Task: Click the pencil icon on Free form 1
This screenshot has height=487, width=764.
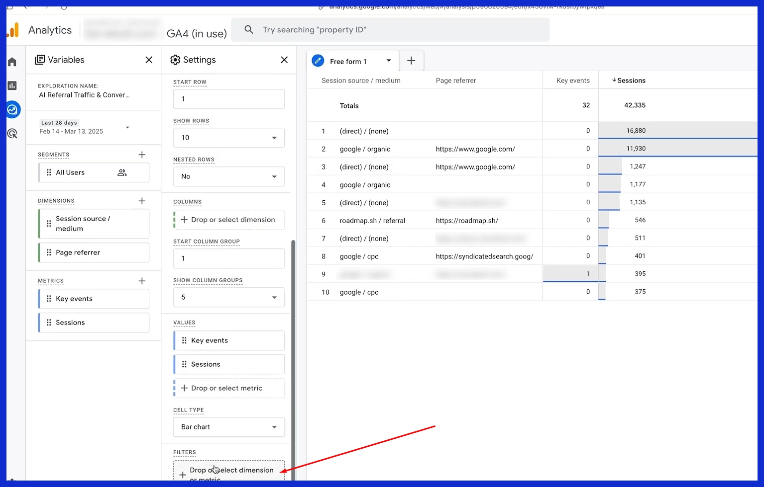Action: (318, 61)
